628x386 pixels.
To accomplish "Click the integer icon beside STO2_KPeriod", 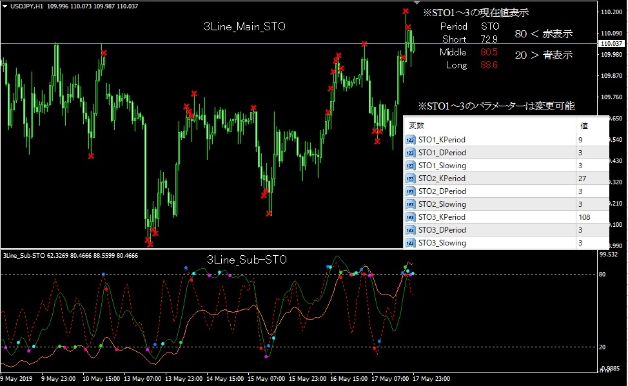I will point(410,179).
